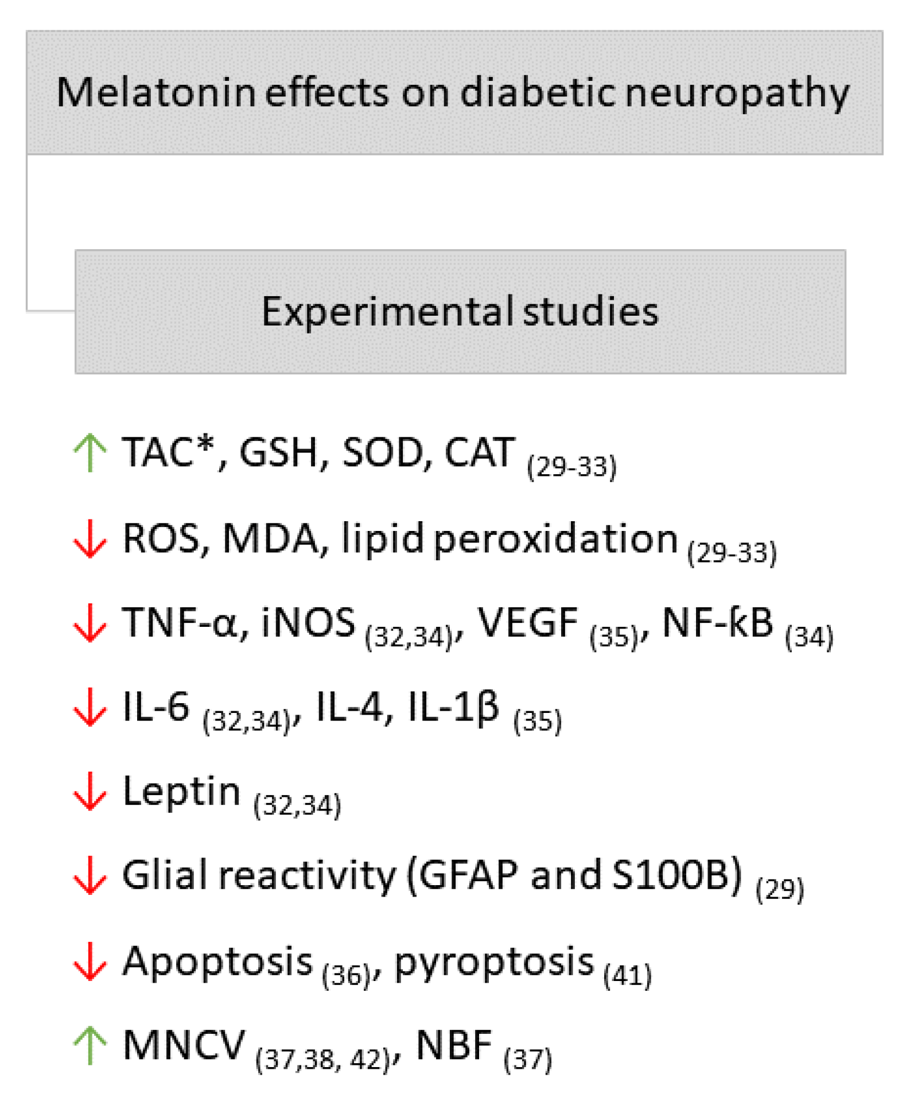910x1105 pixels.
Task: Open citation (35) after VEGF
Action: (613, 637)
